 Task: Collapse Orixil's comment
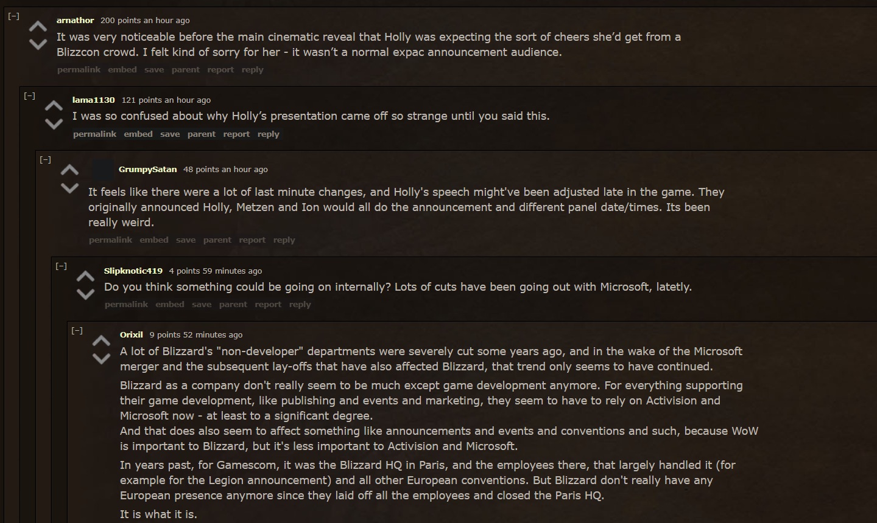(77, 330)
